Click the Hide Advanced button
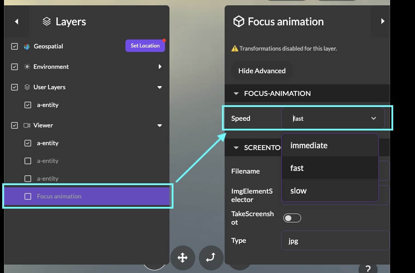Viewport: 415px width, 273px height. pyautogui.click(x=262, y=71)
